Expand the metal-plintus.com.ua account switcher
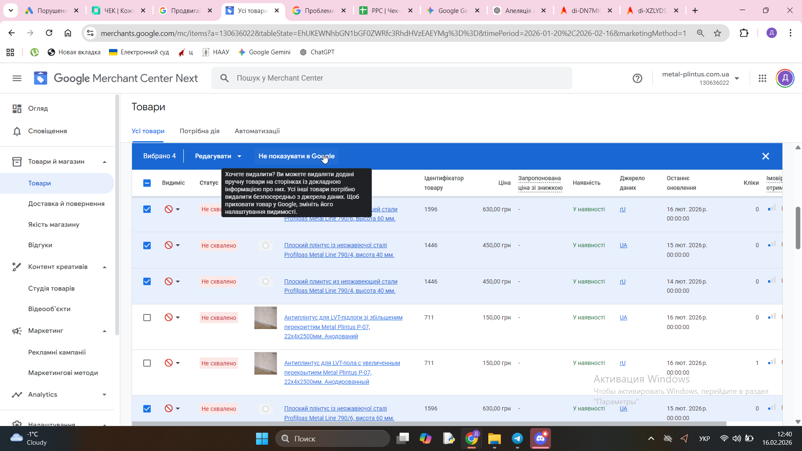802x451 pixels. pos(736,78)
